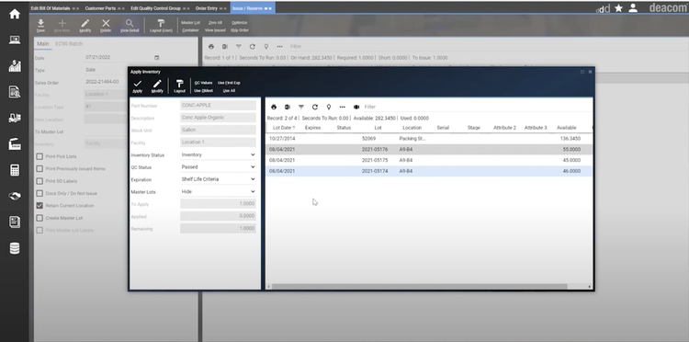Screen dimensions: 689x342
Task: Click the favorites star in top bar
Action: click(x=618, y=8)
